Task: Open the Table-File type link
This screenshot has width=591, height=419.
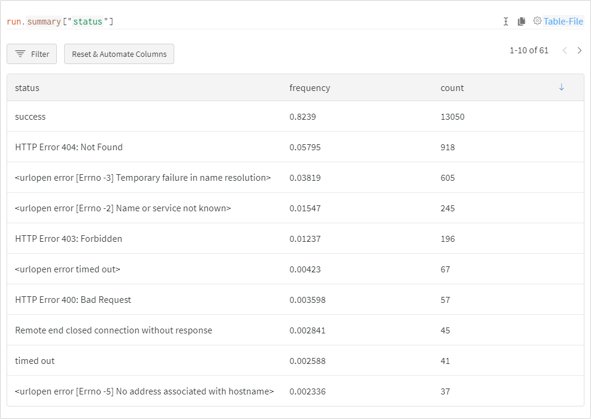Action: (563, 22)
